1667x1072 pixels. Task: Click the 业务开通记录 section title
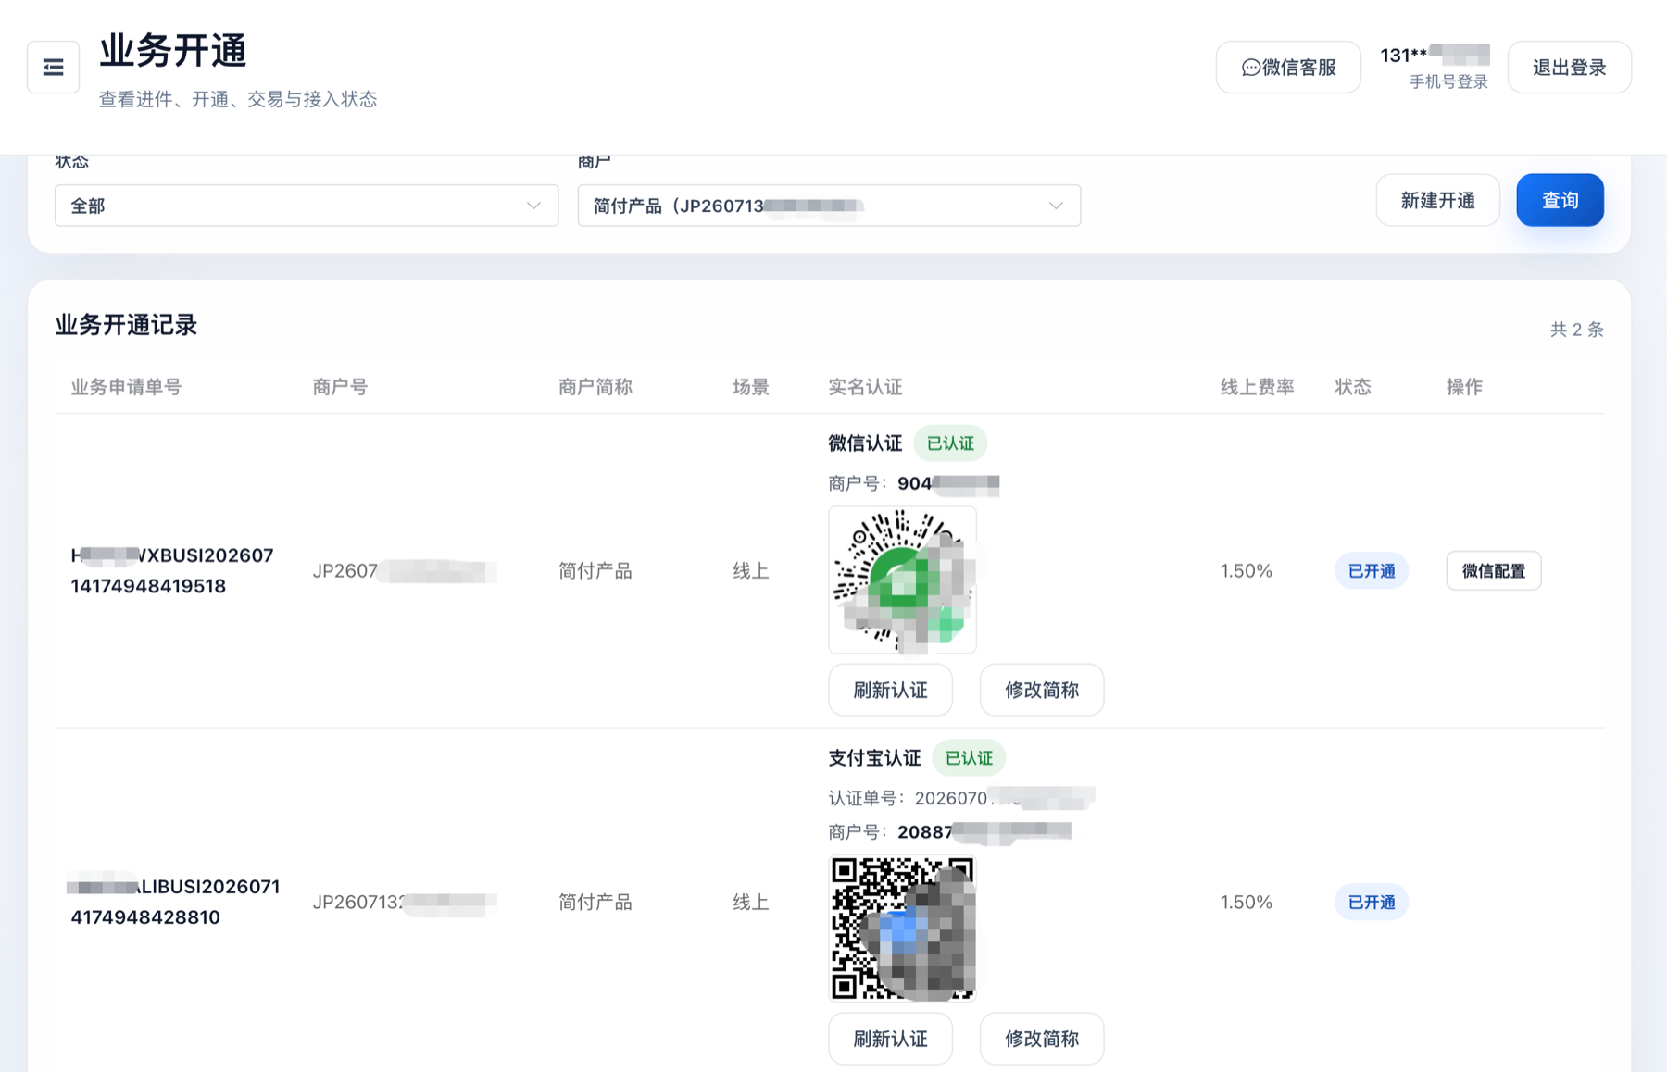126,325
